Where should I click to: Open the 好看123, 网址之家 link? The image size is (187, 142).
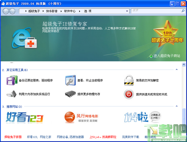[39, 137]
